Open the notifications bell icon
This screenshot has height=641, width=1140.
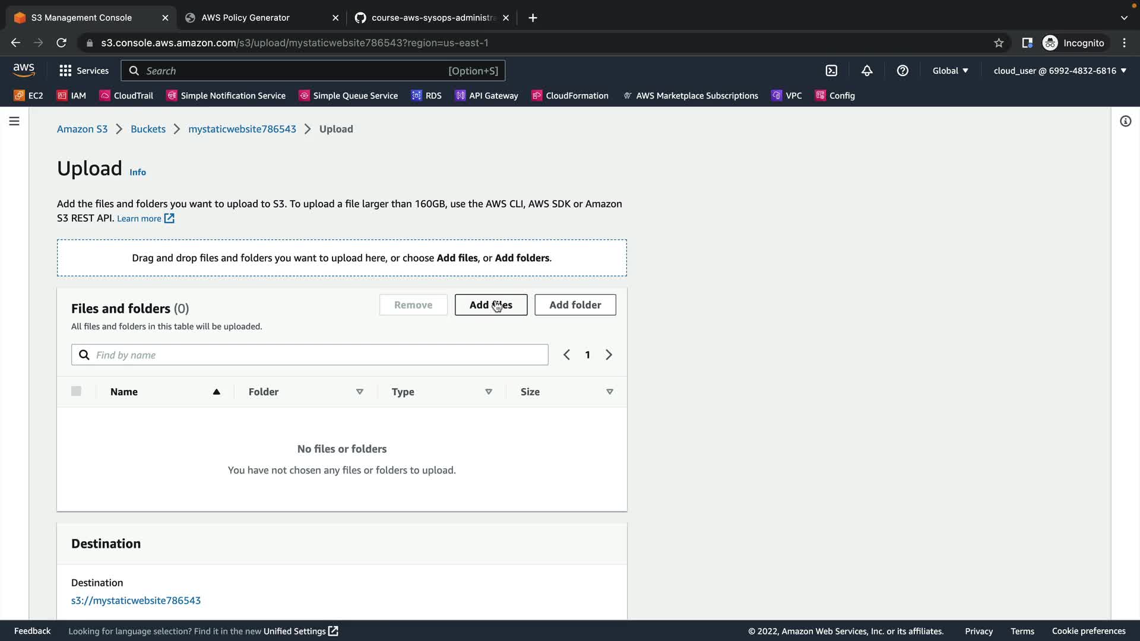tap(867, 71)
